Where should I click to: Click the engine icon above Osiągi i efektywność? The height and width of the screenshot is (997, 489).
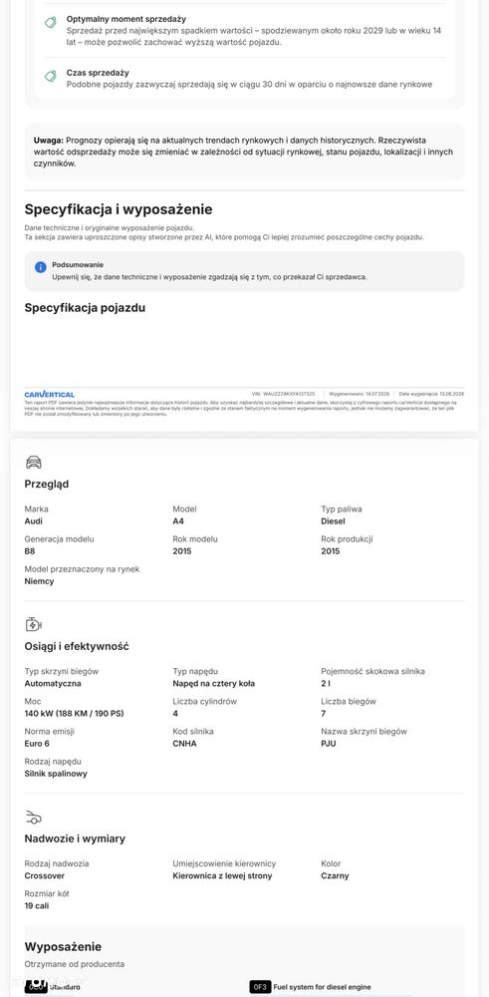(x=34, y=624)
